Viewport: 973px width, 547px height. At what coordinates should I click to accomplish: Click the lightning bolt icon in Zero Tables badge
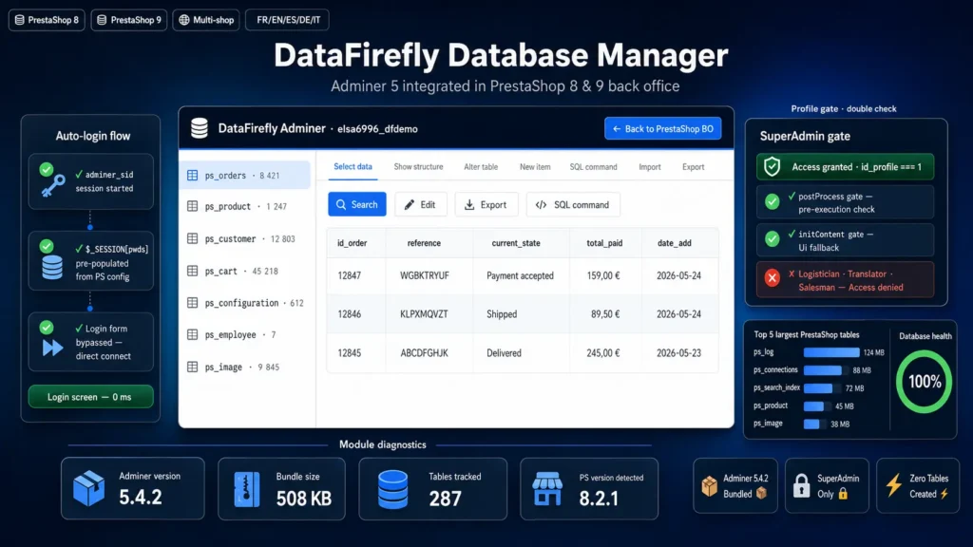(x=893, y=485)
